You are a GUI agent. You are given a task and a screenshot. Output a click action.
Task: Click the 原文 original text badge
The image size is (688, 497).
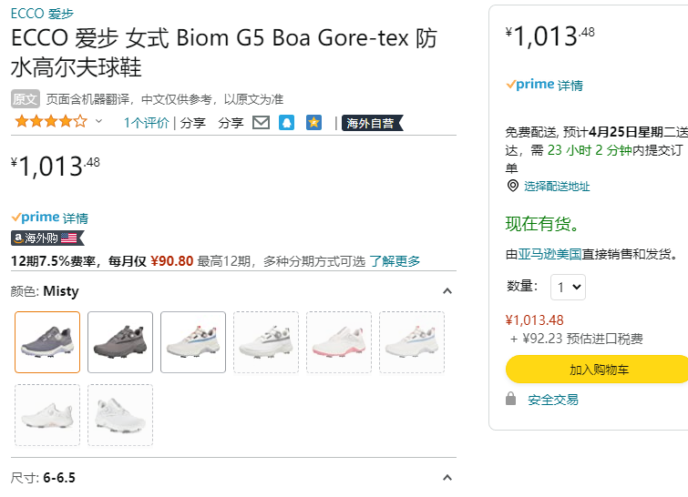(25, 99)
